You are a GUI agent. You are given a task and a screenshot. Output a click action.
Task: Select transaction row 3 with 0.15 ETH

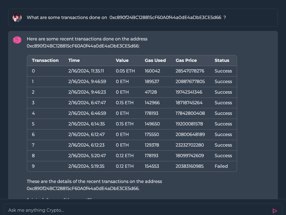tap(125, 103)
